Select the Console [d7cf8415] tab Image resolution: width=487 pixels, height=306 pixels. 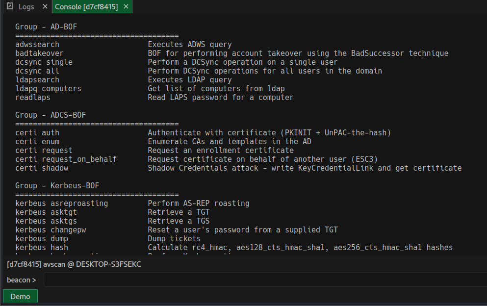coord(86,6)
